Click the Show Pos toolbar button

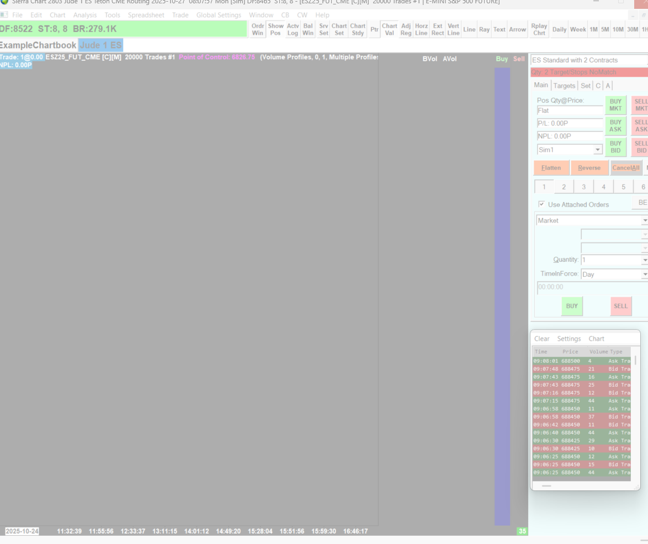tap(275, 29)
